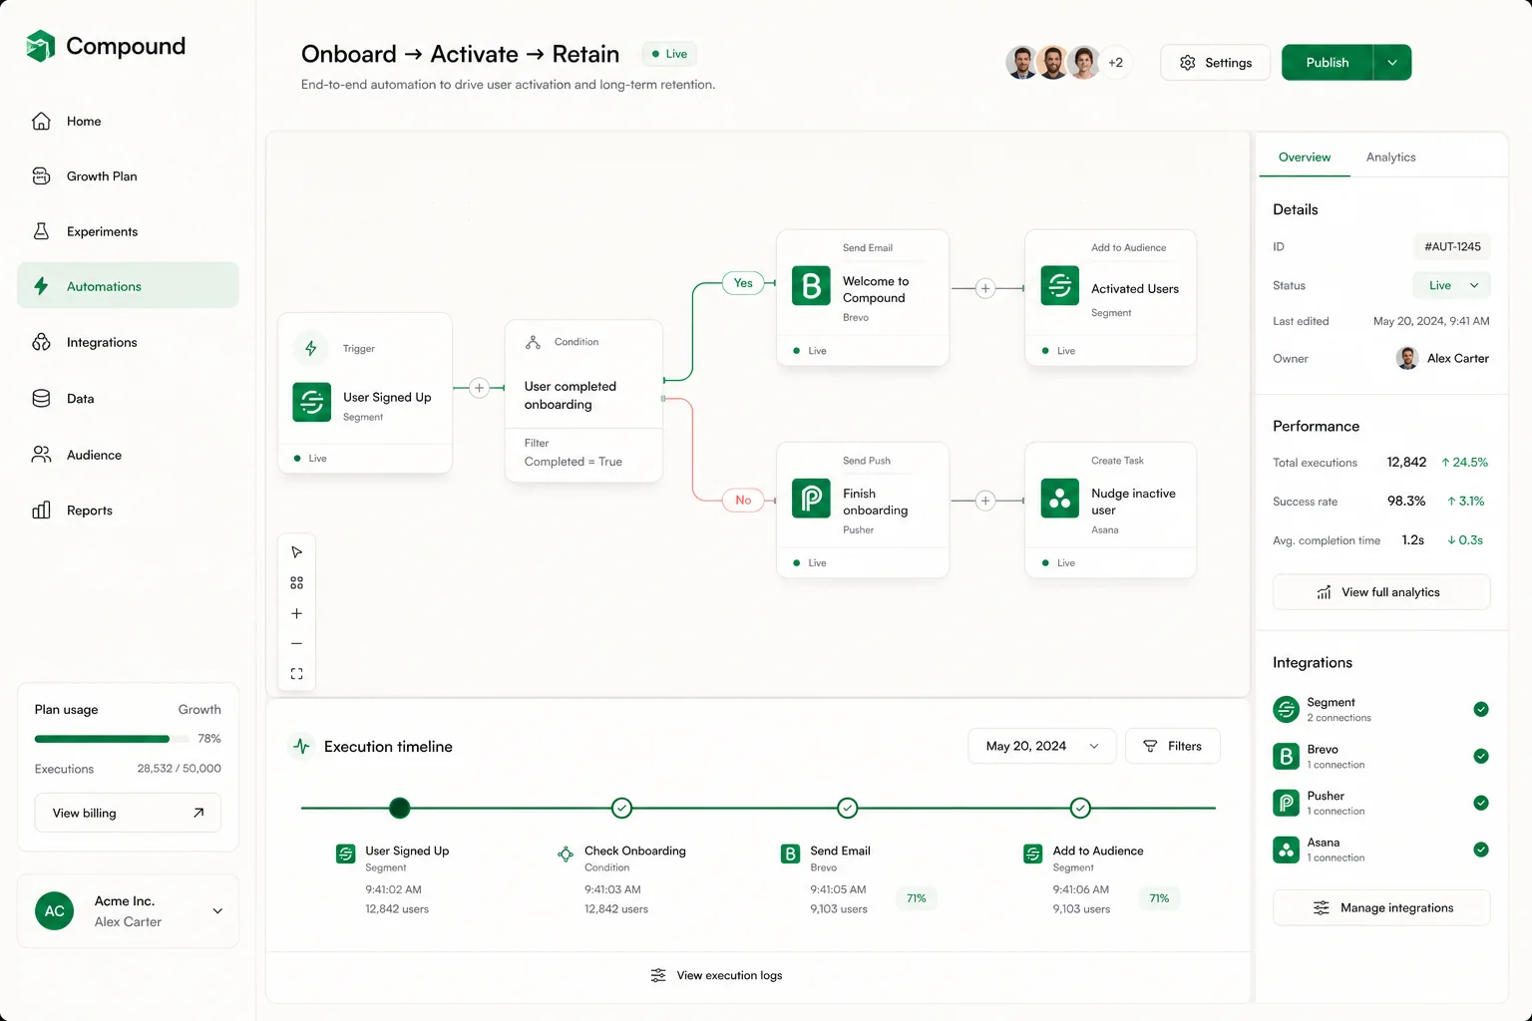
Task: Show the +2 additional collaborators
Action: pos(1116,62)
